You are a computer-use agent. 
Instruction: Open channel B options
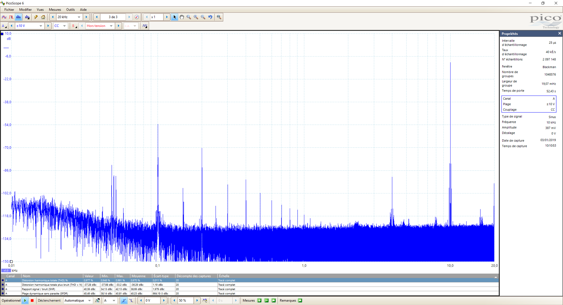[x=74, y=26]
